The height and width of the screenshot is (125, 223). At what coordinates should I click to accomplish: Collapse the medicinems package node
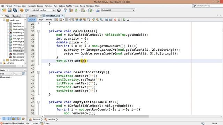point(4,20)
